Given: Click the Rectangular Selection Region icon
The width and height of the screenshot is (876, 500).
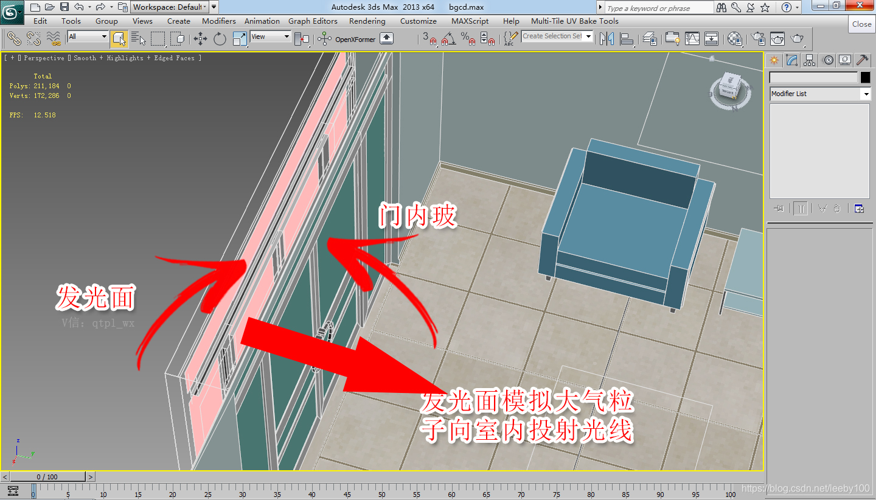Looking at the screenshot, I should click(x=158, y=39).
